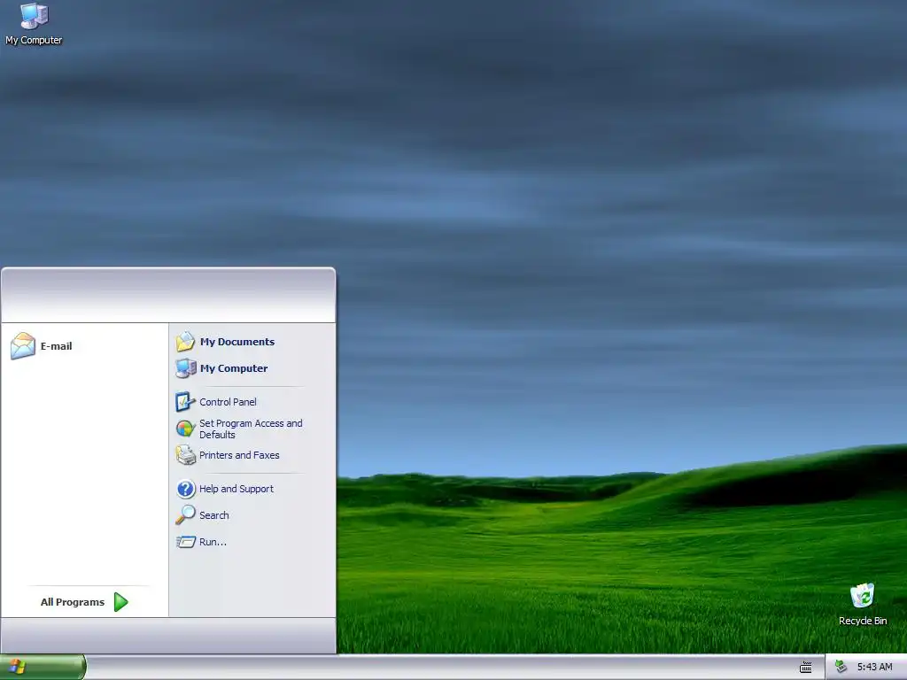
Task: Click the My Computer desktop label
Action: click(34, 40)
